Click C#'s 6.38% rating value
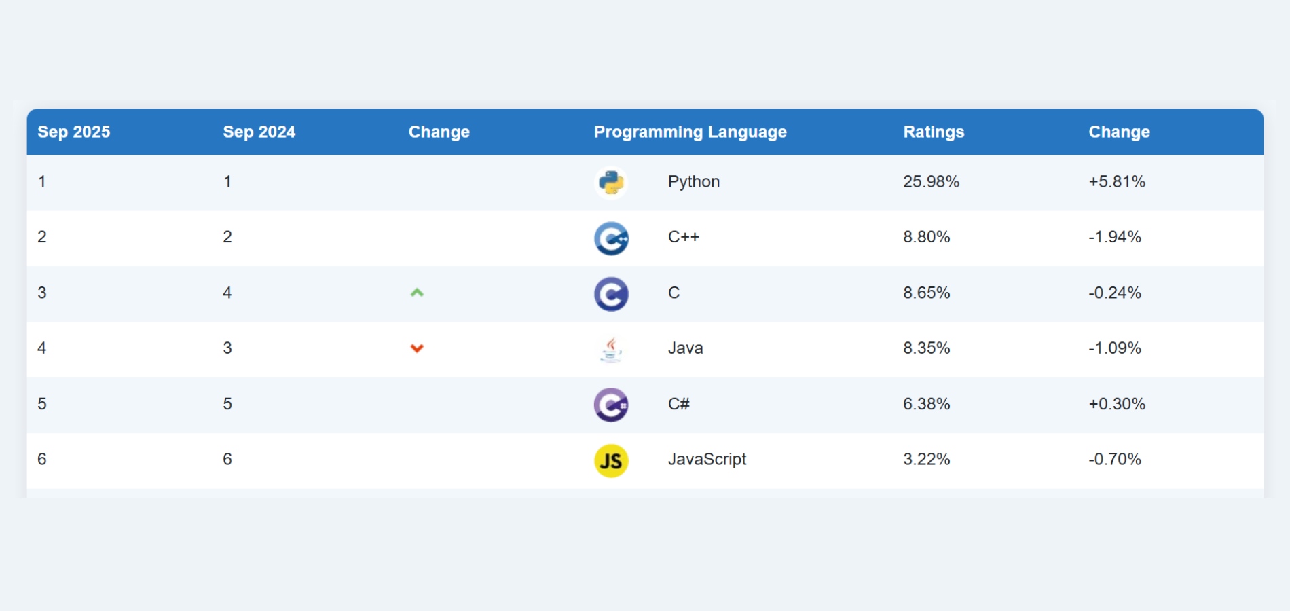The height and width of the screenshot is (611, 1290). tap(926, 404)
